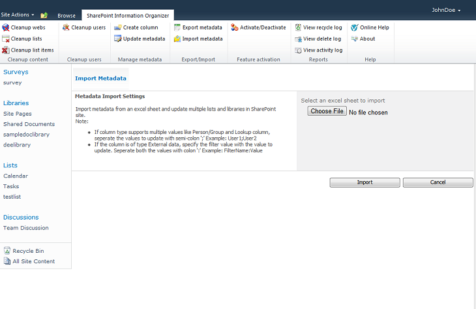Click the No file chosen text
The image size is (476, 309).
click(x=368, y=112)
